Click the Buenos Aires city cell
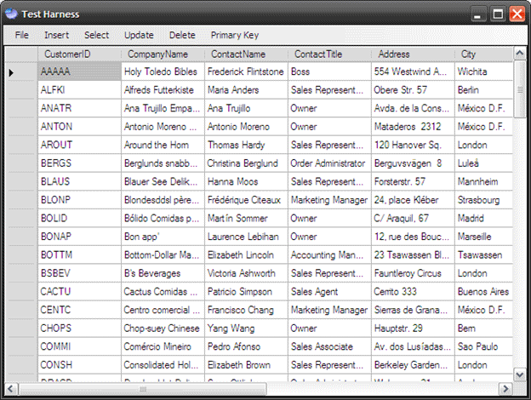531x400 pixels. coord(483,291)
